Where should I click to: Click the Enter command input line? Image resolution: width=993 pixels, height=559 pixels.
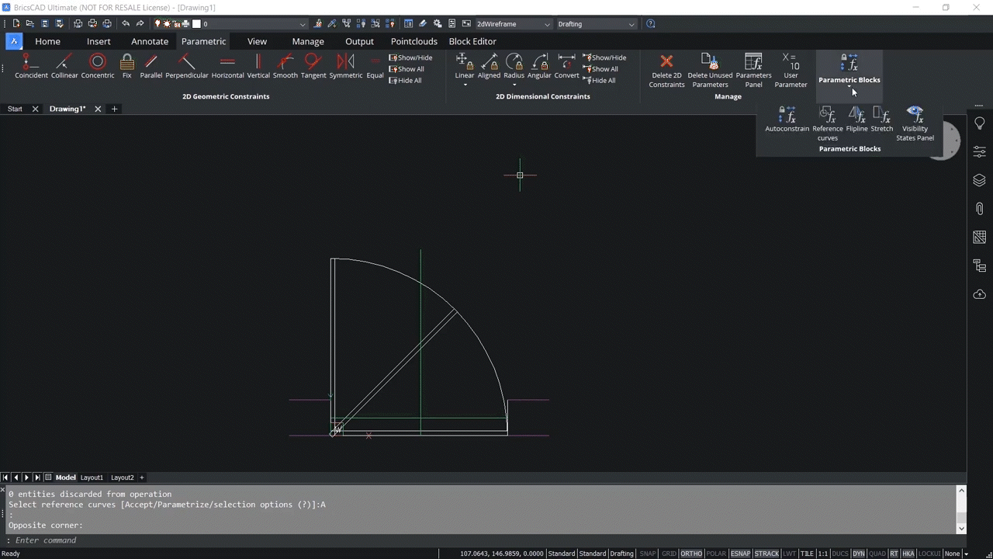pyautogui.click(x=481, y=540)
